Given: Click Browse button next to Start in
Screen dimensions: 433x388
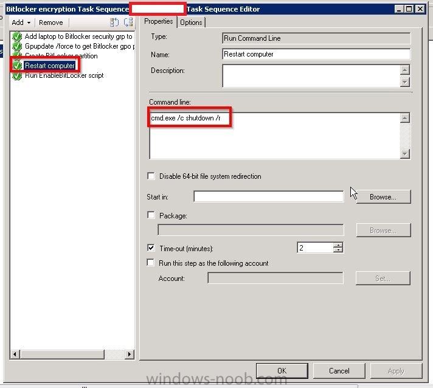Looking at the screenshot, I should 383,196.
